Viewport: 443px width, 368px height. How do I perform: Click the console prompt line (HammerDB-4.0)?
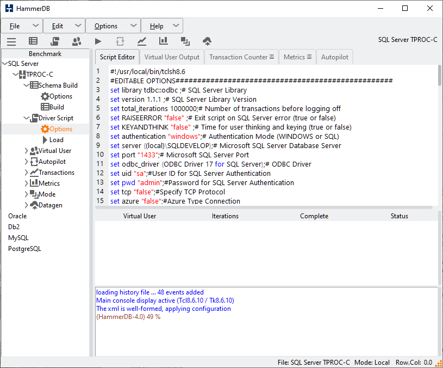(128, 317)
